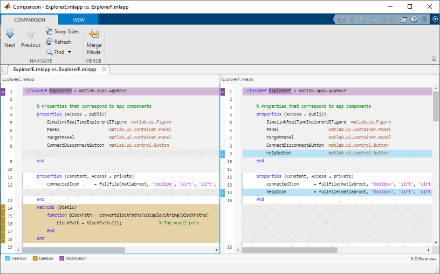Screen dimensions: 440x274
Task: Go to the Next difference
Action: [10, 38]
